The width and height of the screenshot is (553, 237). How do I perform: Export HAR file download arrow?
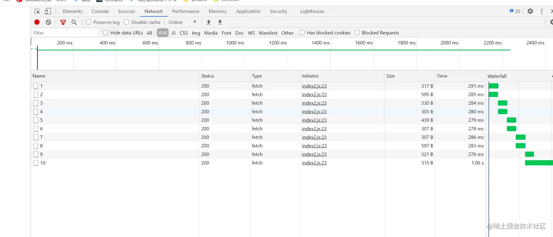pos(220,22)
